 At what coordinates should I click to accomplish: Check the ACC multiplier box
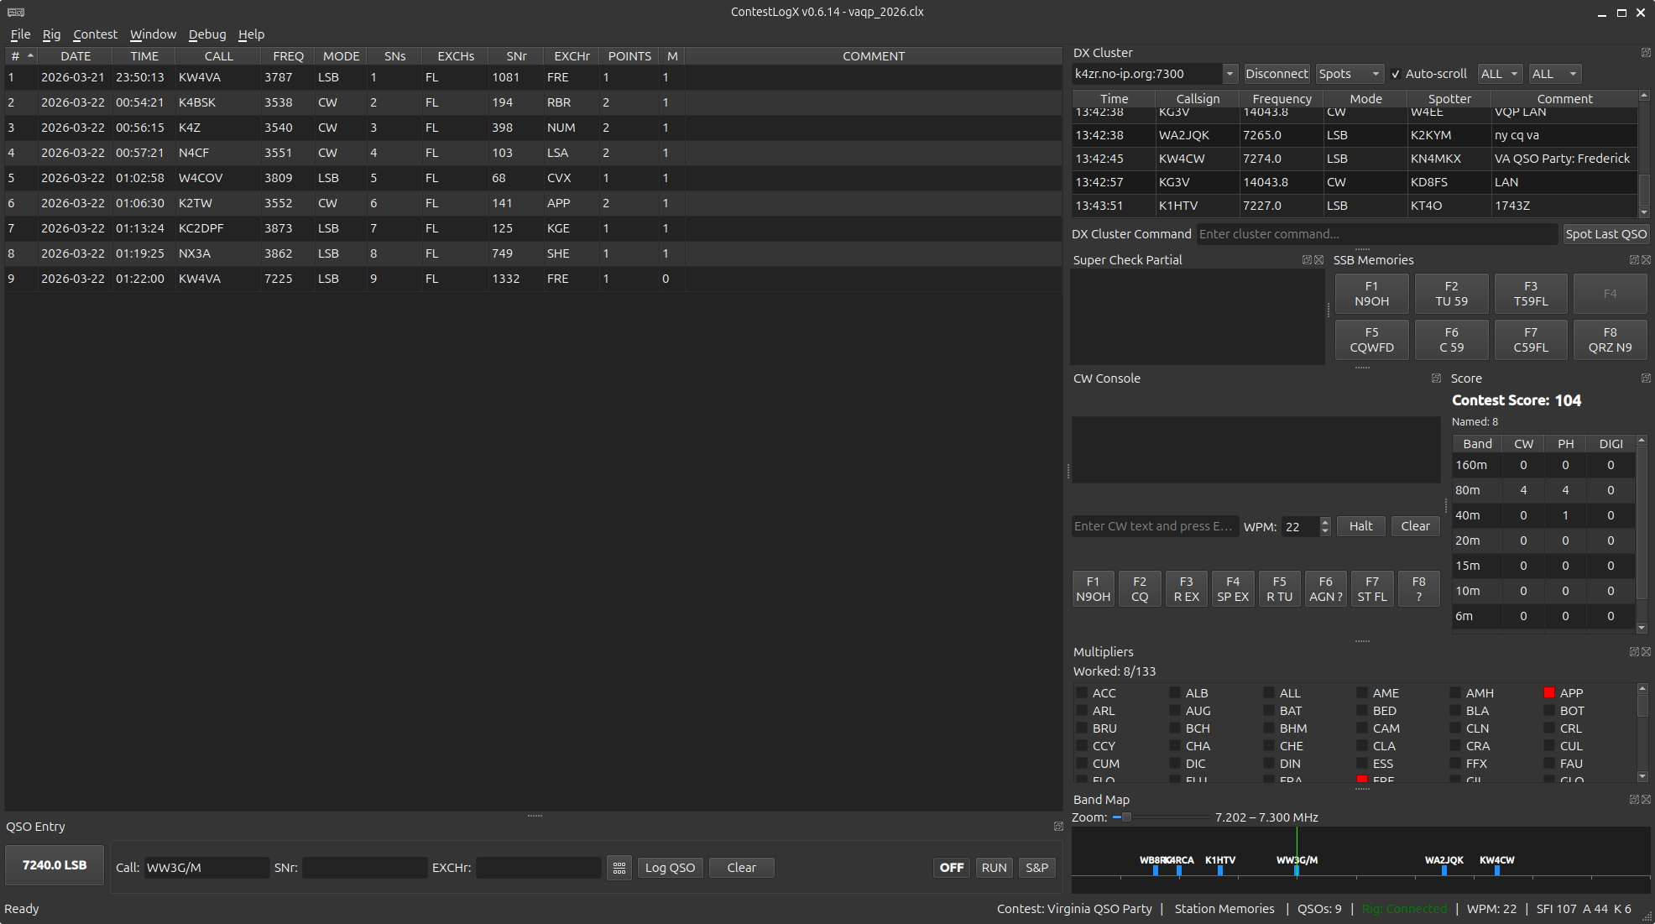tap(1083, 692)
